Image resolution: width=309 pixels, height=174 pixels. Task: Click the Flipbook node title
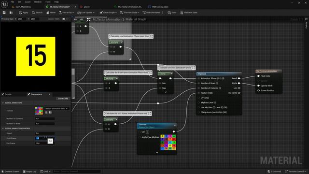(x=202, y=74)
